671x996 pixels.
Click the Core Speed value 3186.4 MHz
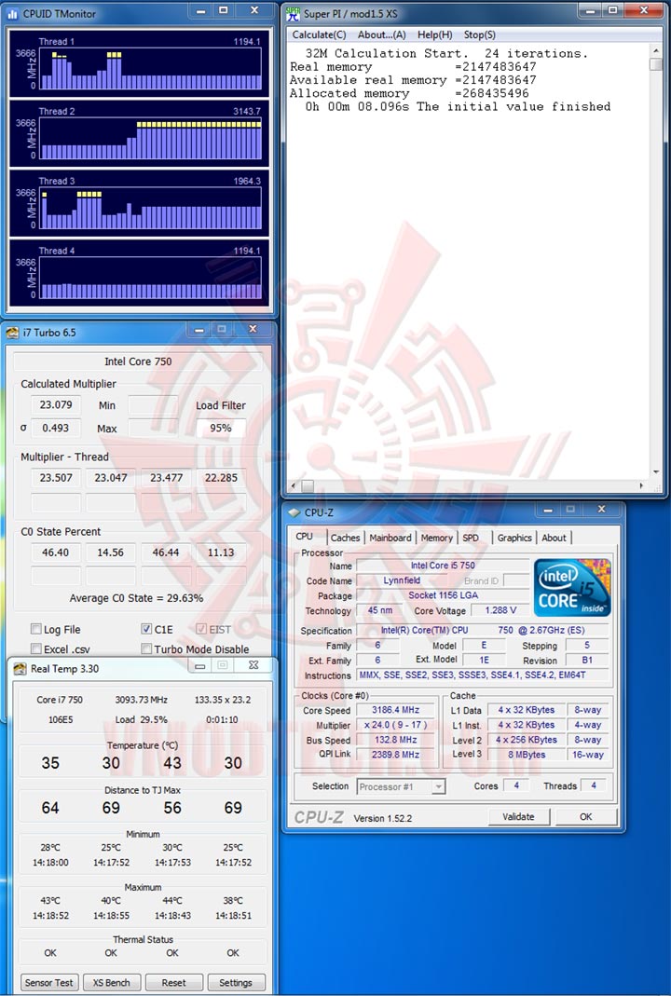396,710
